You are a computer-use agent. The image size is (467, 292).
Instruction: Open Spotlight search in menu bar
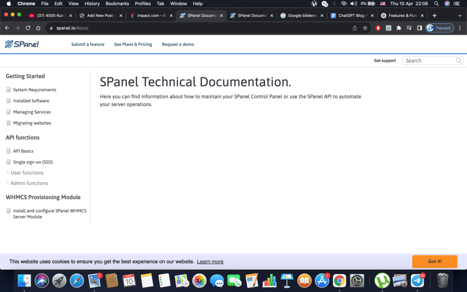click(x=436, y=4)
